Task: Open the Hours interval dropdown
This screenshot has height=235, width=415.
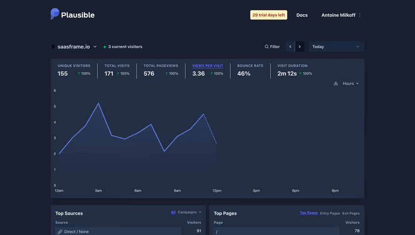Action: click(351, 83)
